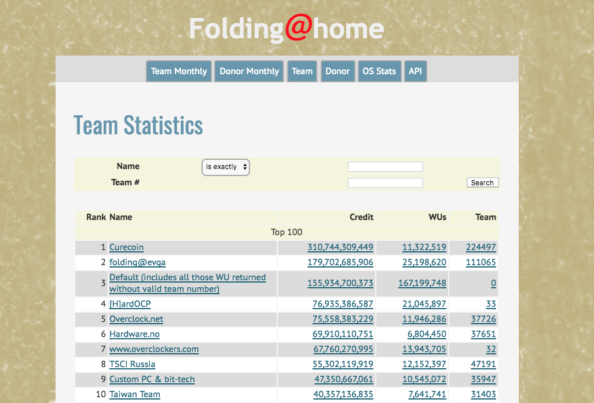This screenshot has height=403, width=594.
Task: Click team number 0 in Default row
Action: [493, 283]
